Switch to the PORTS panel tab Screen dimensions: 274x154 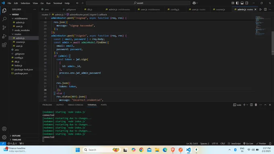tap(104, 105)
